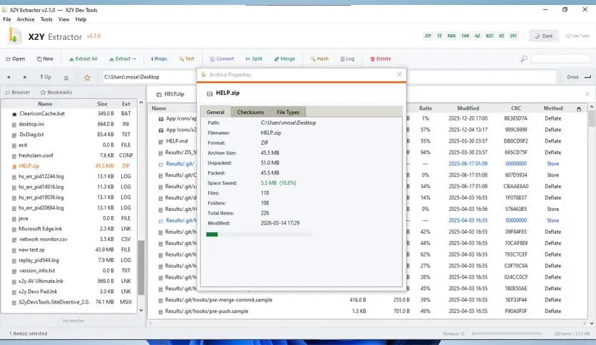Select freshclam.conf file row
Screen dimensions: 596x345
pyautogui.click(x=69, y=155)
